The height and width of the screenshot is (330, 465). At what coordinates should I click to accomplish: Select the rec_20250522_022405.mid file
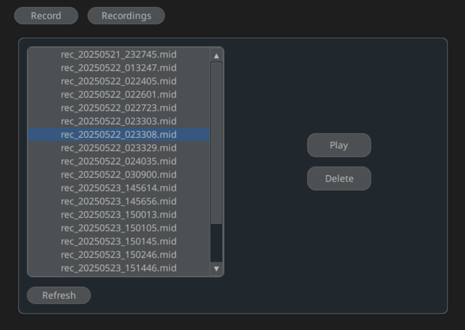(x=119, y=81)
